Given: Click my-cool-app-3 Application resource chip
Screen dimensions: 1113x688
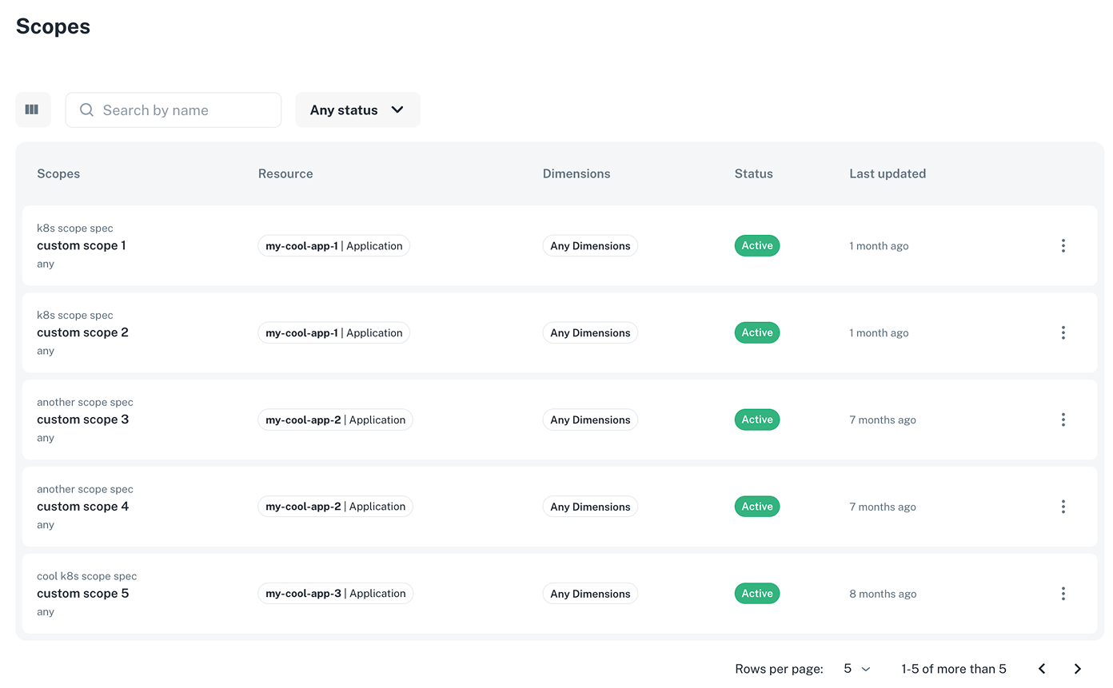Looking at the screenshot, I should 335,594.
